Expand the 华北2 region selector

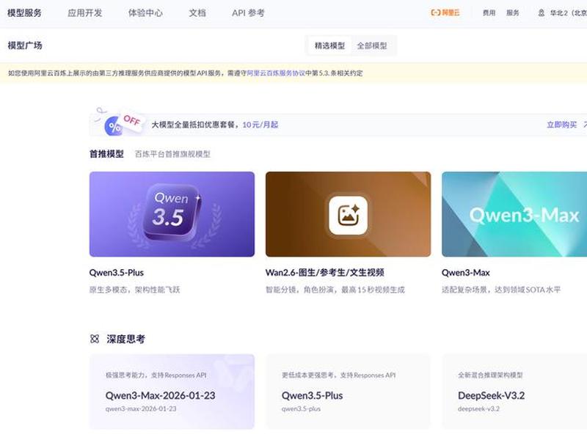point(568,12)
